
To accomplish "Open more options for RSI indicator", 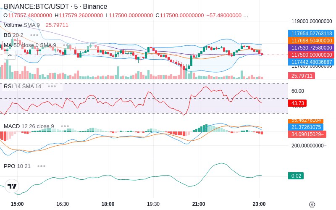I will pyautogui.click(x=52, y=87).
